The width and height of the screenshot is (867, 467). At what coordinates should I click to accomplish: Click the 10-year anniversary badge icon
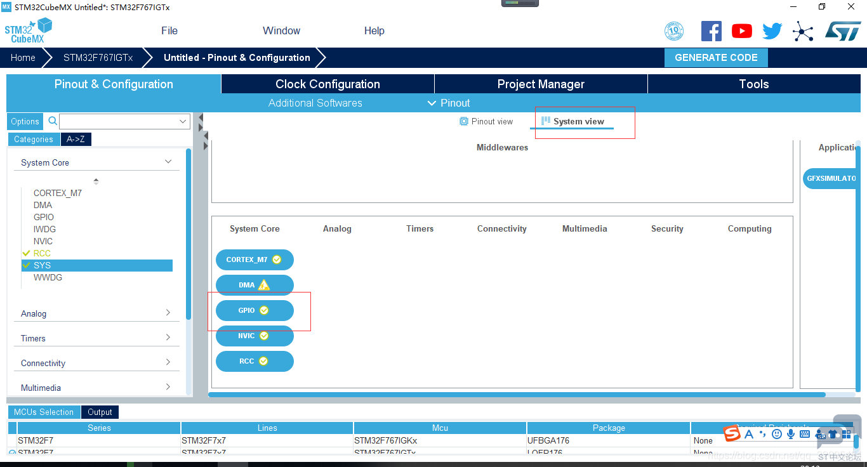(674, 31)
